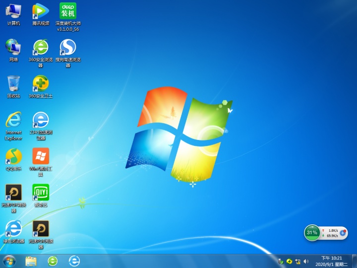Launch 腾讯视频 from the desktop

pos(41,14)
